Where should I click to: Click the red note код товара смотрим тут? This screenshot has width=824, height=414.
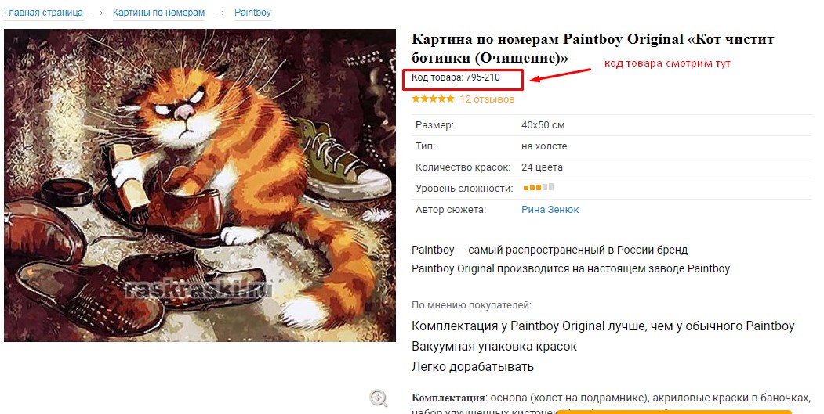pos(672,63)
